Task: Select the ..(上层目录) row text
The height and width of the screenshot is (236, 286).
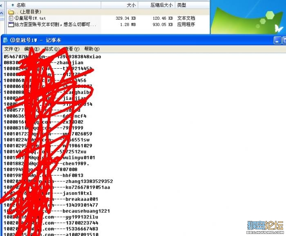Action: [28, 12]
